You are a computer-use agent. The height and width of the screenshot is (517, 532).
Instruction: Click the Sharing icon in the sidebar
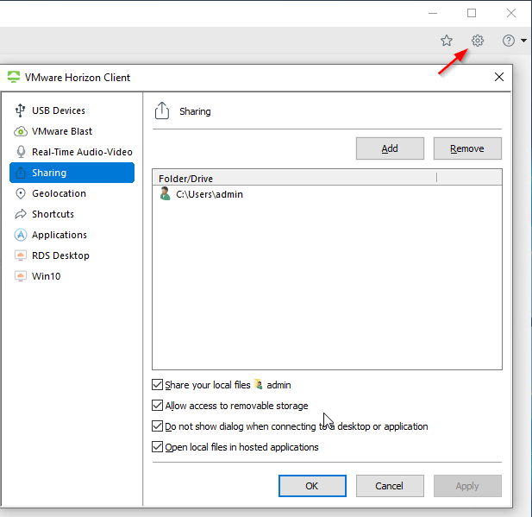pyautogui.click(x=21, y=173)
